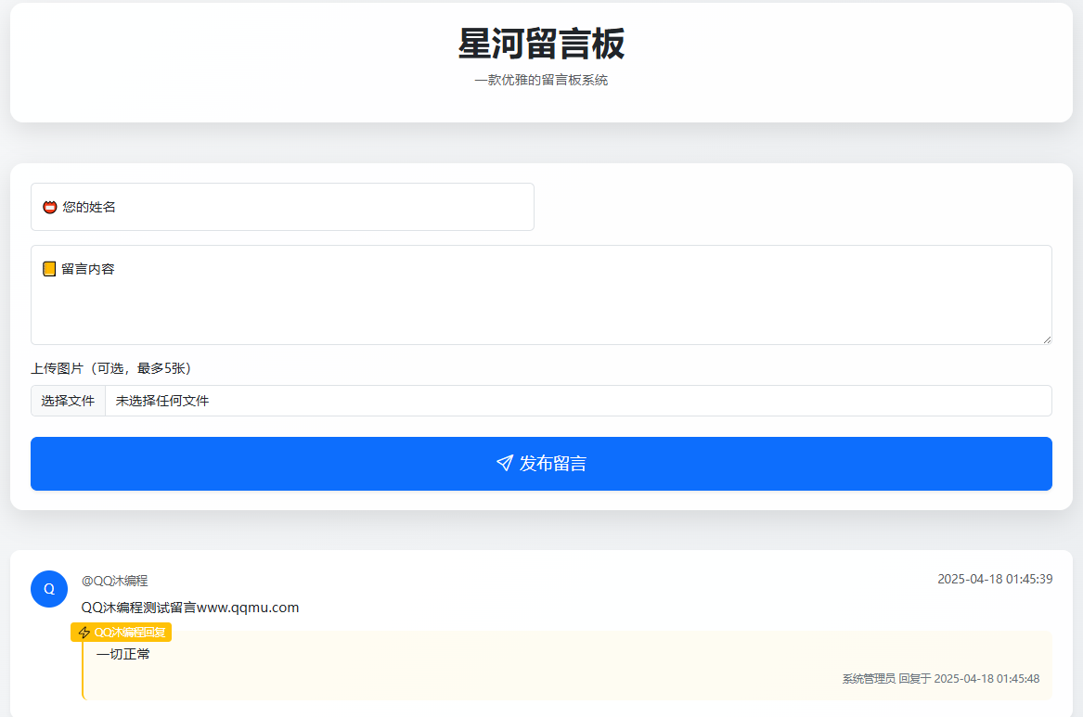Focus the 留言内容 message textarea
The image size is (1083, 717).
[x=542, y=295]
